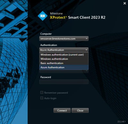Viewport: 128px width, 124px height.
Task: Expand the Authentication dropdown arrow
Action: coord(86,50)
